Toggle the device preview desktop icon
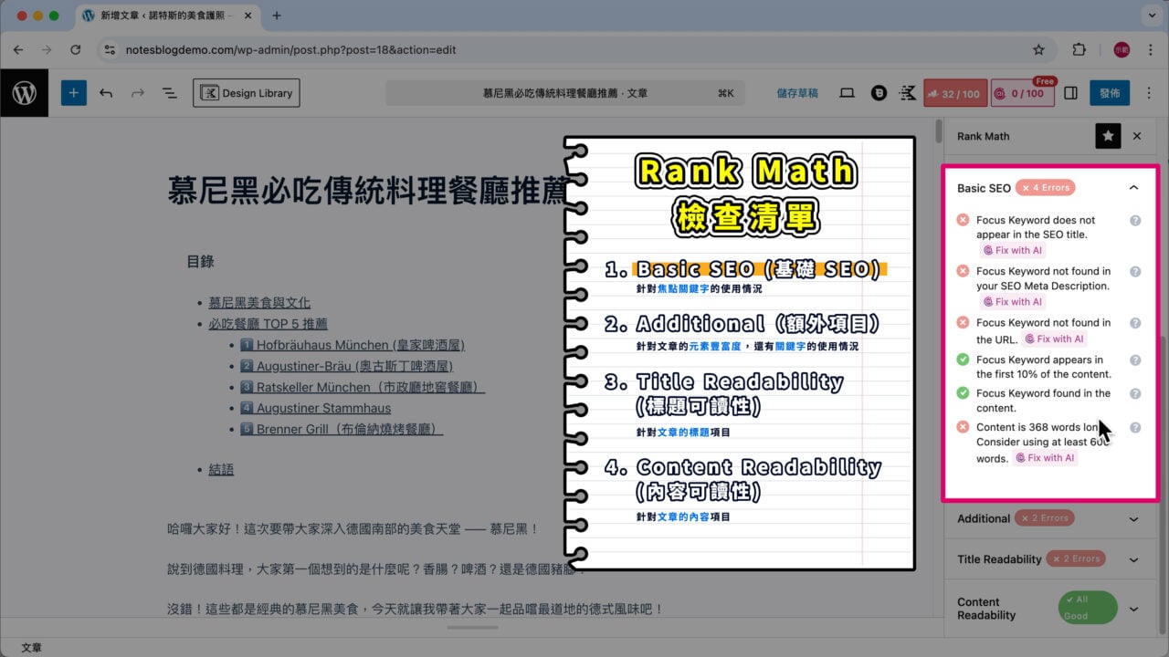Screen dimensions: 1169x657 pos(847,92)
